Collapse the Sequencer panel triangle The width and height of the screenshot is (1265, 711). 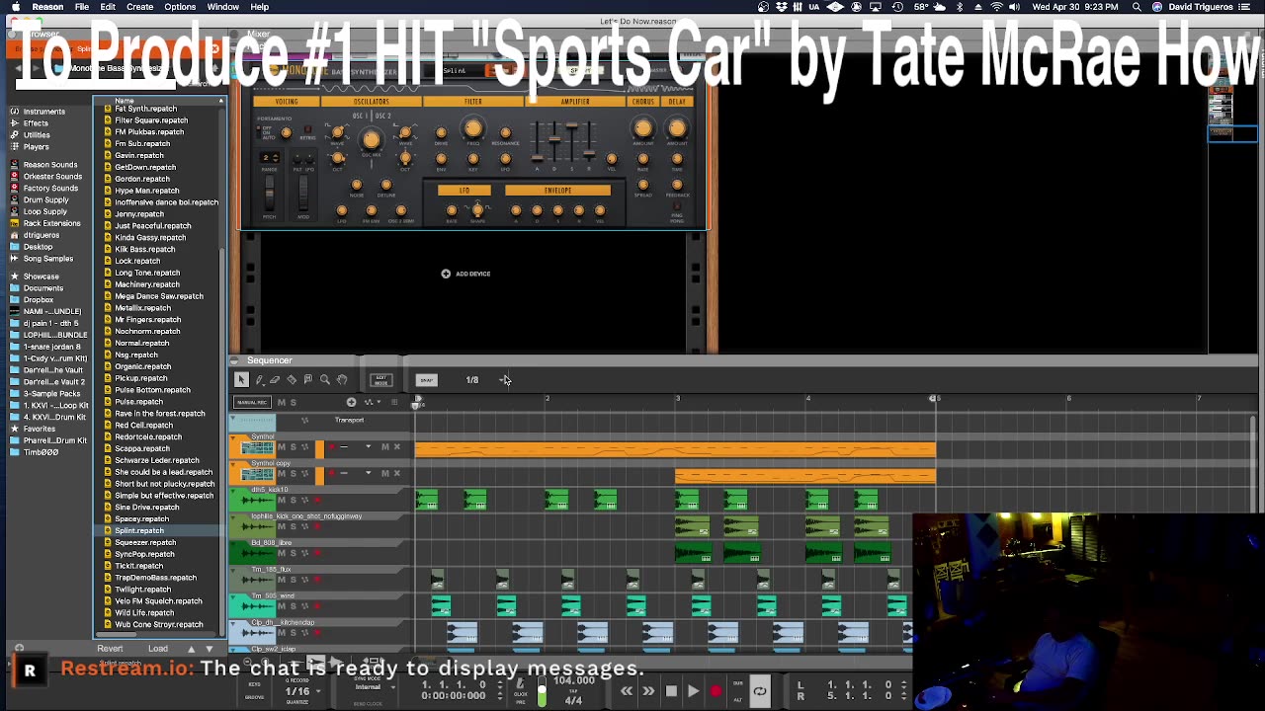tap(235, 361)
